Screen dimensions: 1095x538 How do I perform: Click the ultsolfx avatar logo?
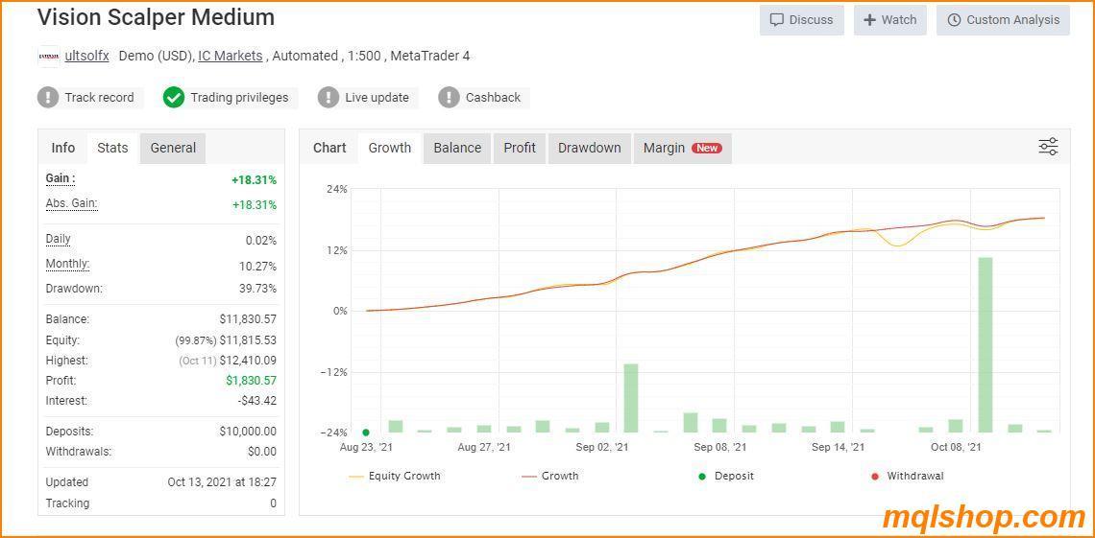coord(48,57)
